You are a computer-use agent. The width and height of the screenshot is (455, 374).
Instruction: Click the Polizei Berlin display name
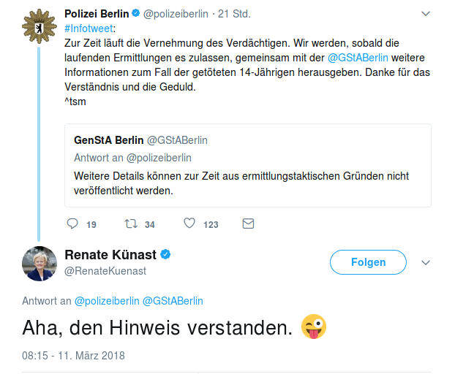pyautogui.click(x=97, y=14)
